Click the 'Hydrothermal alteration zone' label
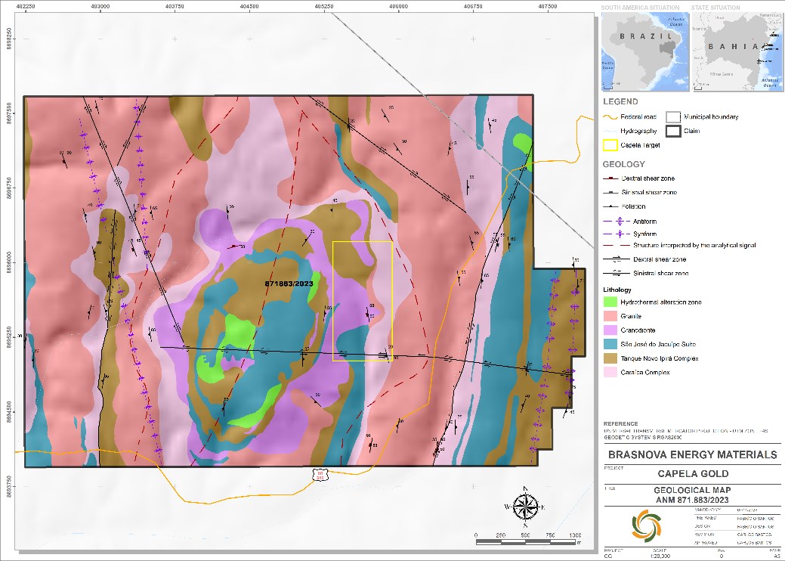Image resolution: width=785 pixels, height=561 pixels. click(661, 302)
